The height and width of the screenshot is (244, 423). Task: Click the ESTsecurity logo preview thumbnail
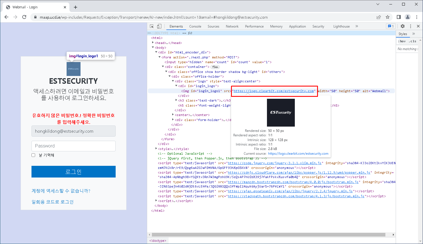281,113
